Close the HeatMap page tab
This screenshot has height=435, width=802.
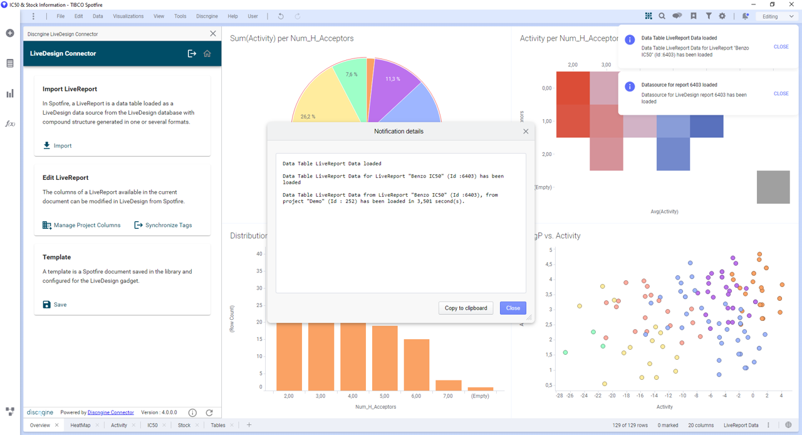(x=97, y=425)
